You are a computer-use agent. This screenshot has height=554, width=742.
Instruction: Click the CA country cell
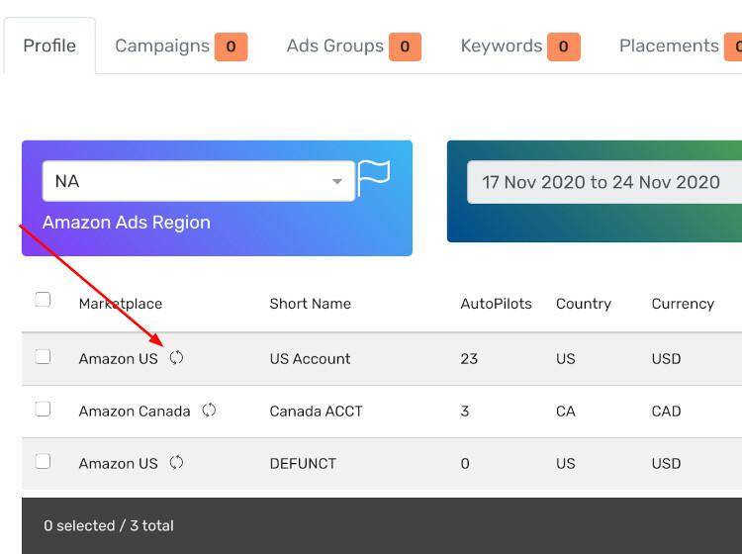566,412
